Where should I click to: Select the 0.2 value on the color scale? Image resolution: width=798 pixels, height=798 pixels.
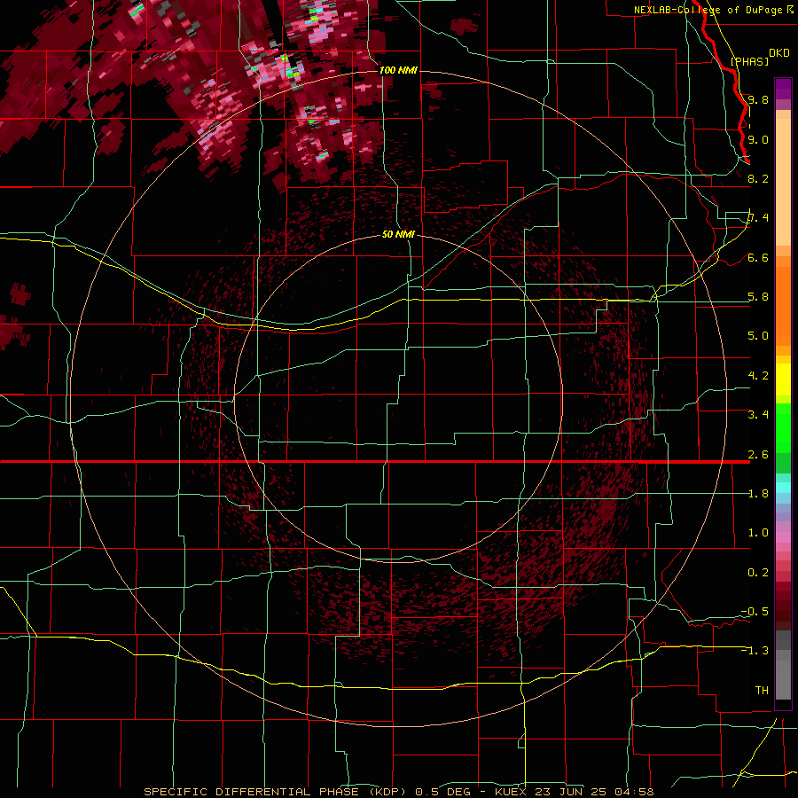click(x=758, y=572)
